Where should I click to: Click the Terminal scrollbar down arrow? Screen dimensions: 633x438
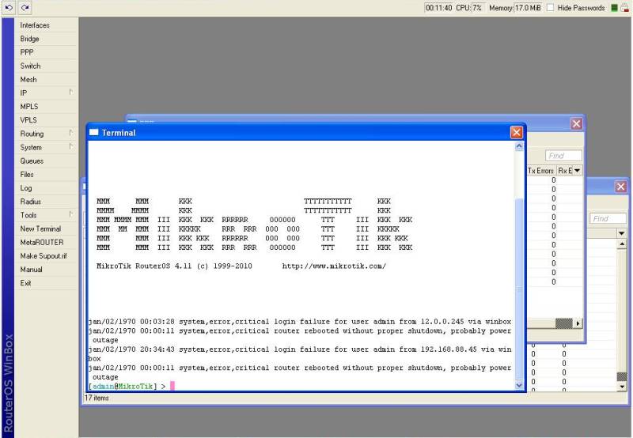[519, 385]
